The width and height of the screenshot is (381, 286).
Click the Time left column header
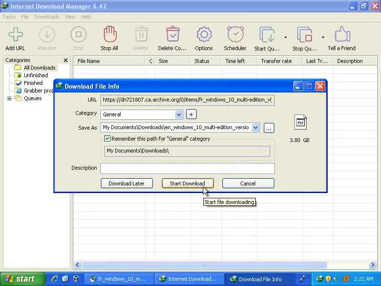pos(240,61)
